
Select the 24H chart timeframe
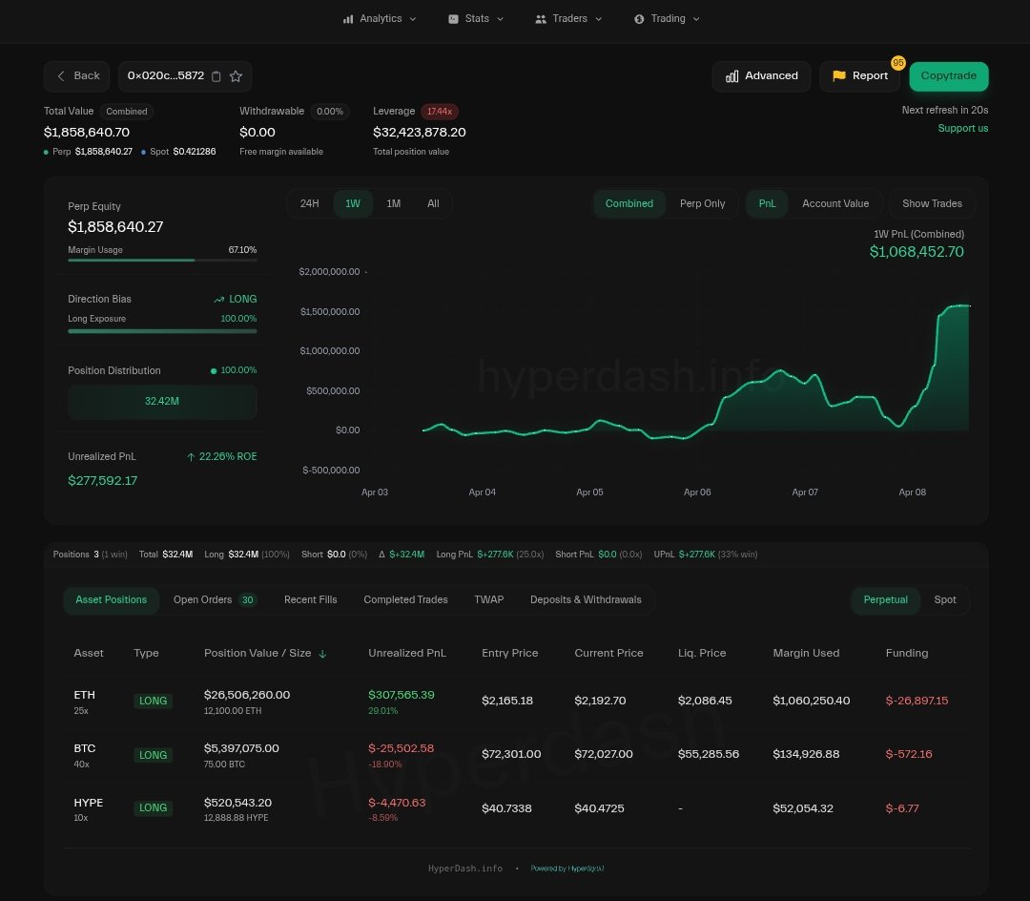pyautogui.click(x=309, y=203)
